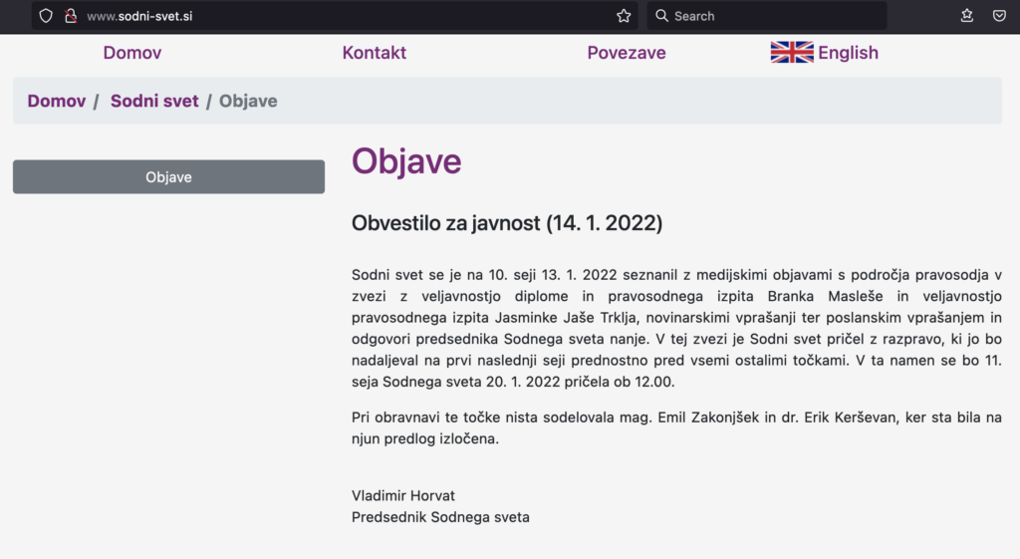Click the tracking protection shield icon
Image resolution: width=1020 pixels, height=559 pixels.
coord(46,16)
